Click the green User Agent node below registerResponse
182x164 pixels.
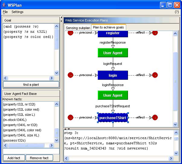pyautogui.click(x=113, y=53)
